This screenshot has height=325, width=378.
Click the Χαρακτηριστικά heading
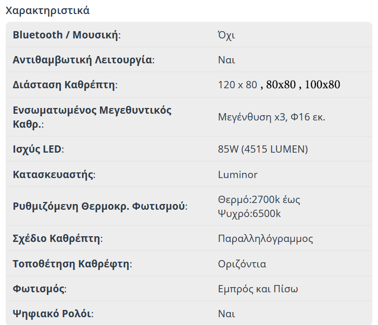[47, 10]
